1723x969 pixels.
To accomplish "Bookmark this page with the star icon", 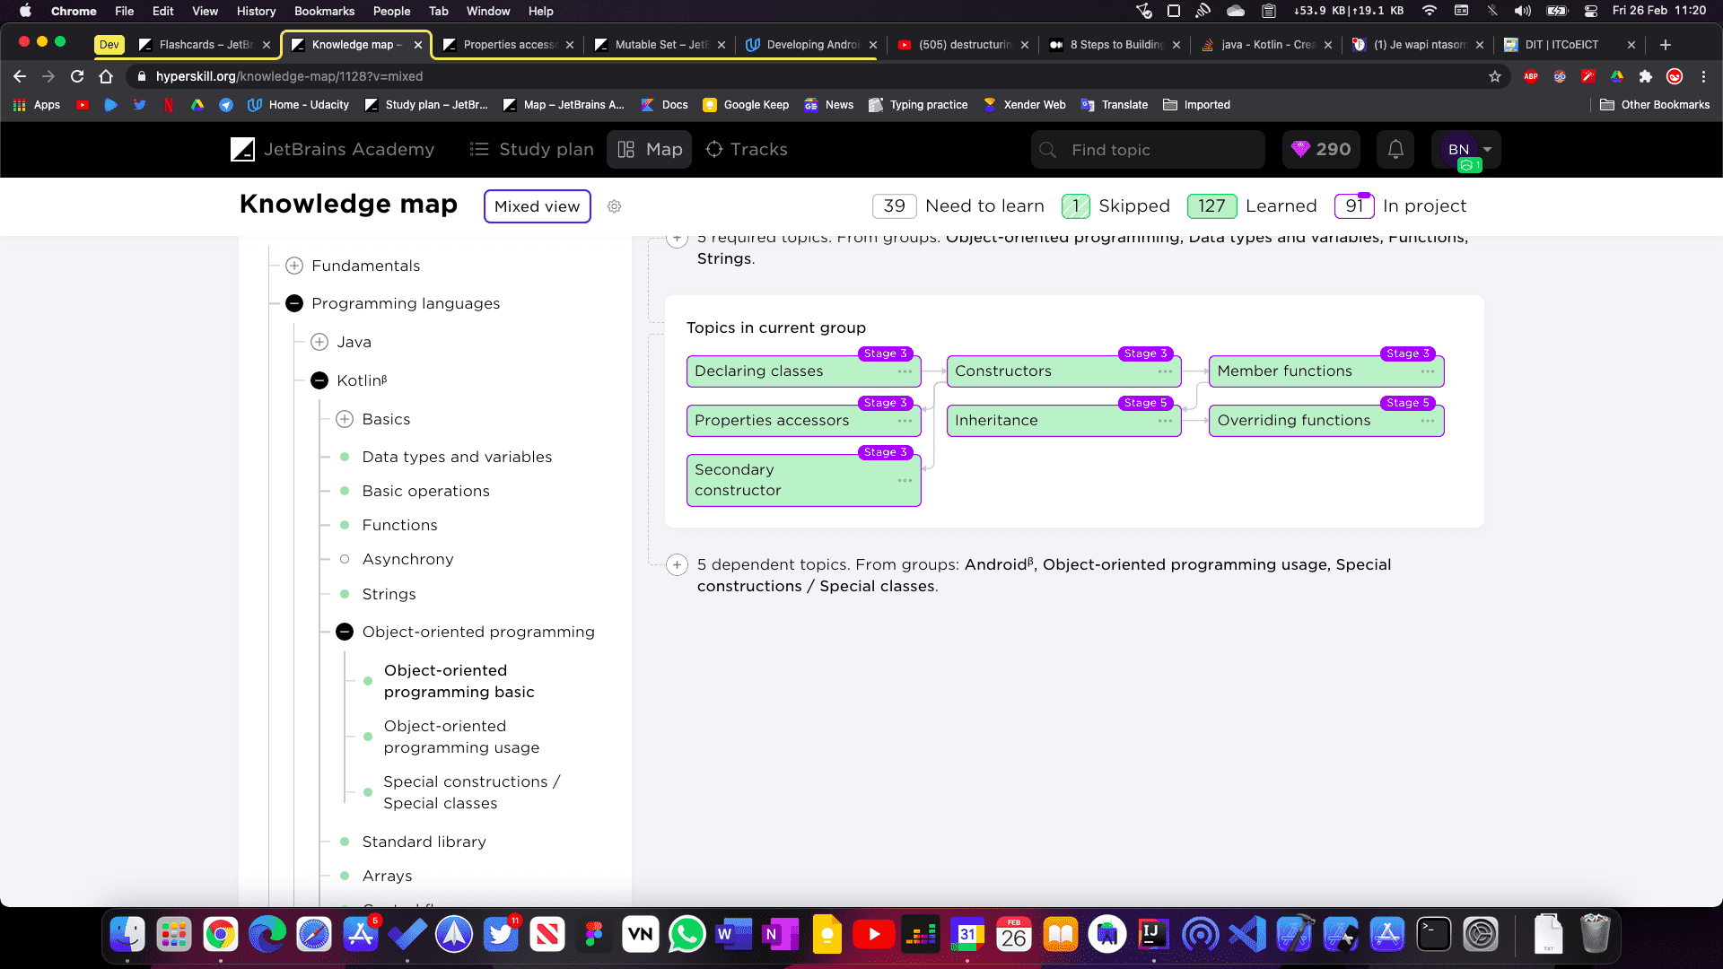I will 1495,76.
